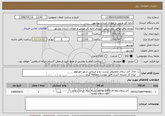Click the واحد شمارش column header
Screen dimensions: 165x116
tap(59, 86)
